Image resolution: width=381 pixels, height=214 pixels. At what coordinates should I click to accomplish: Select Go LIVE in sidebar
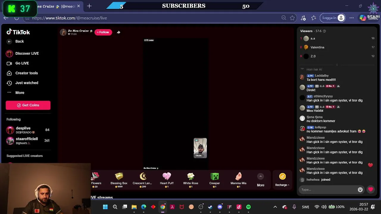(x=18, y=63)
